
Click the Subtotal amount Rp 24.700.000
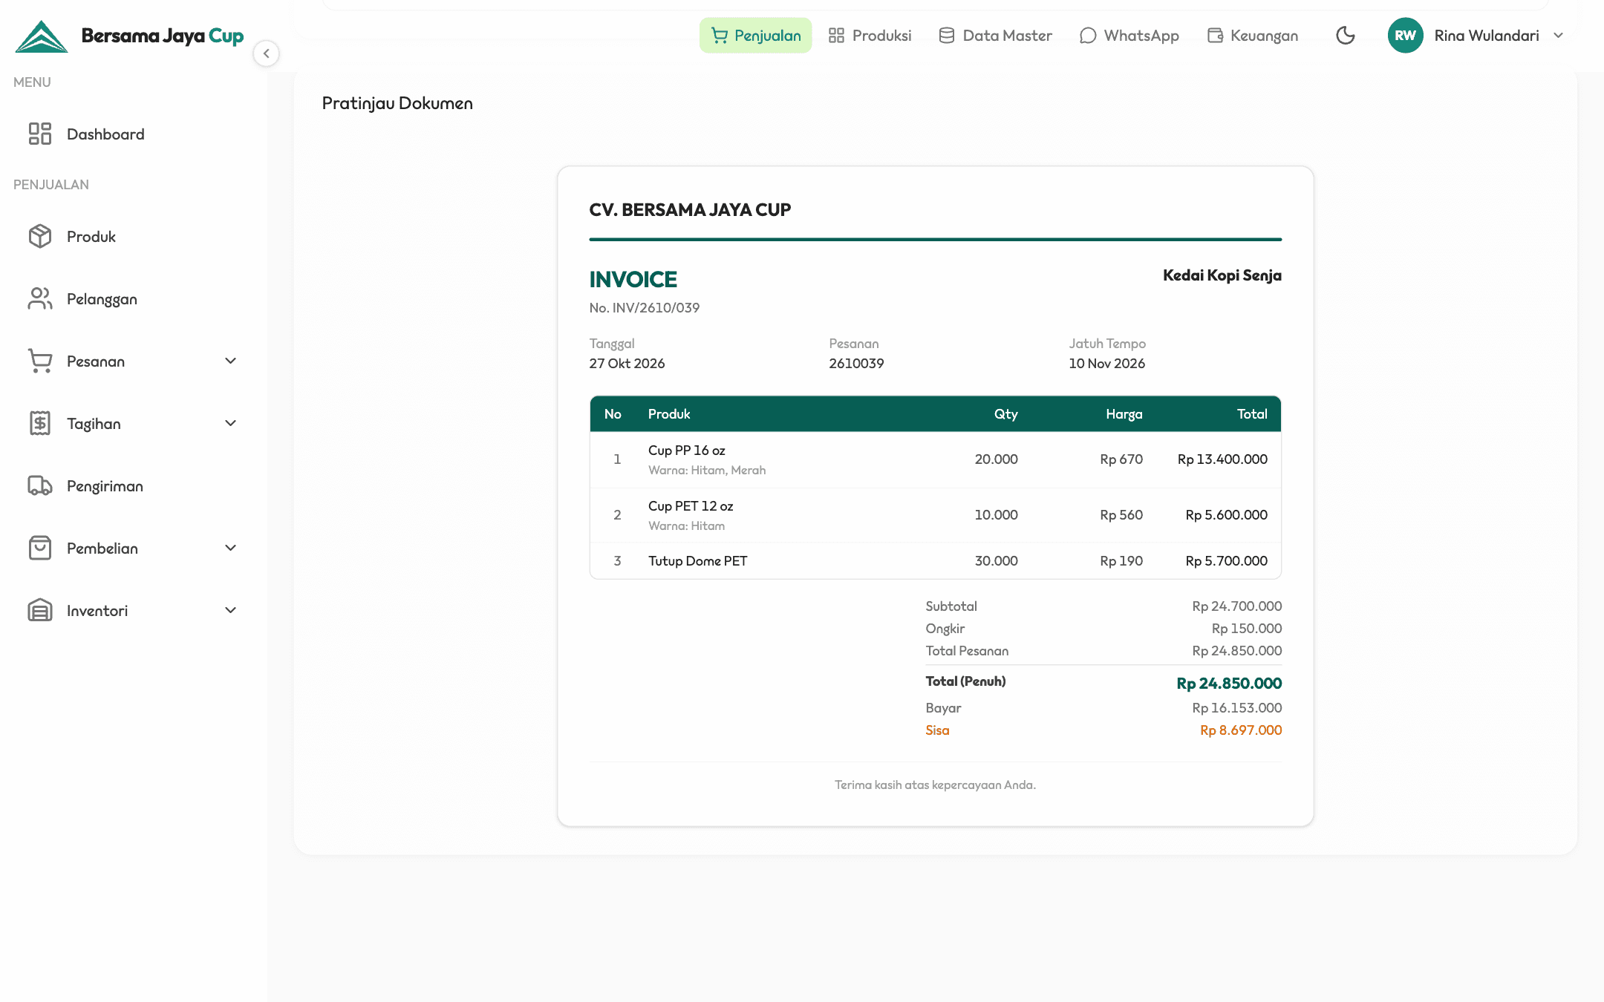(x=1237, y=606)
